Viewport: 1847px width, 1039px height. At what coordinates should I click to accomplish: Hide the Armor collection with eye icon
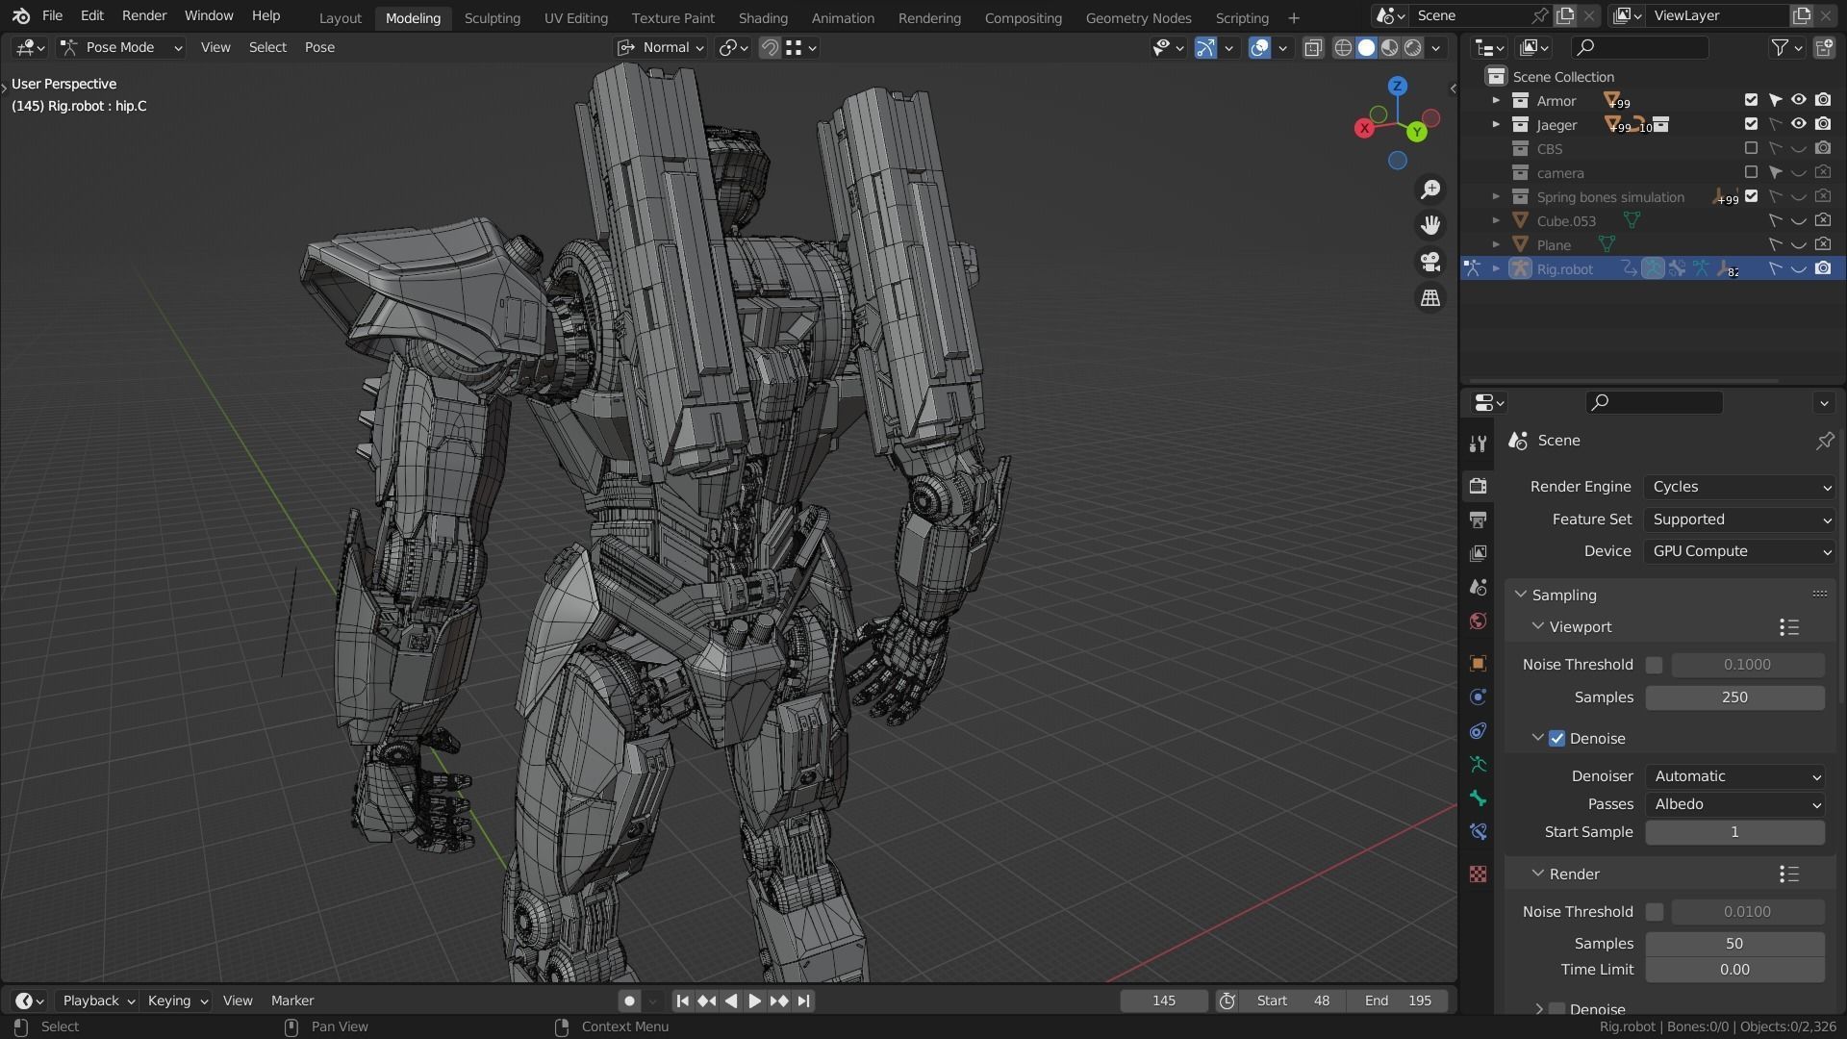click(x=1798, y=100)
